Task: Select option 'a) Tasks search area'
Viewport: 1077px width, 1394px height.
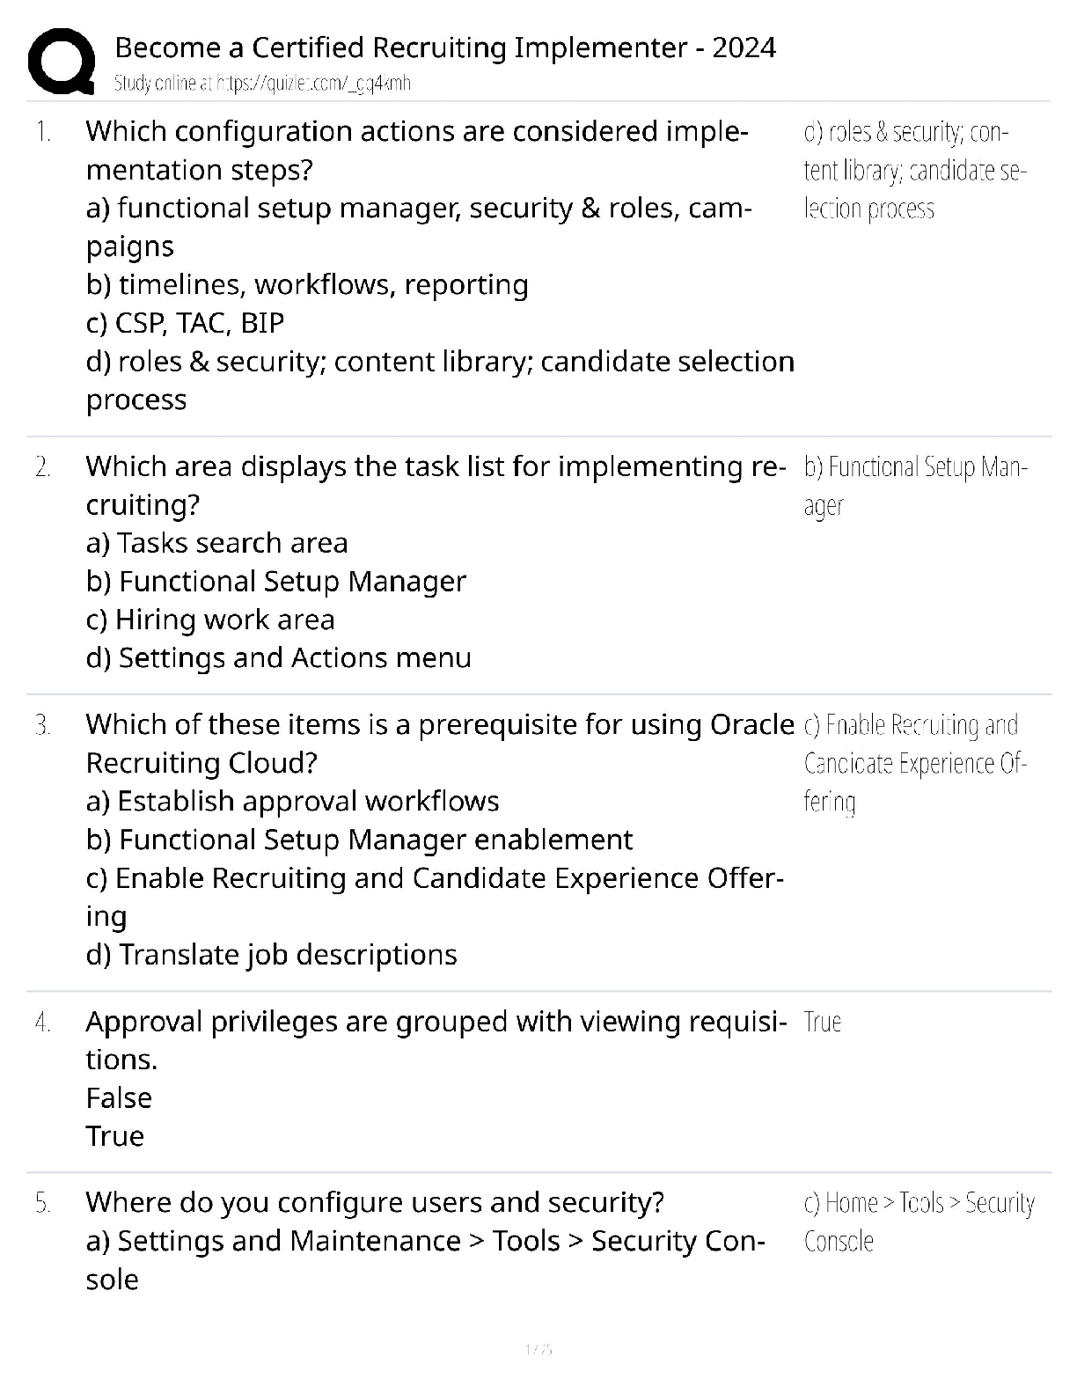Action: click(x=216, y=543)
